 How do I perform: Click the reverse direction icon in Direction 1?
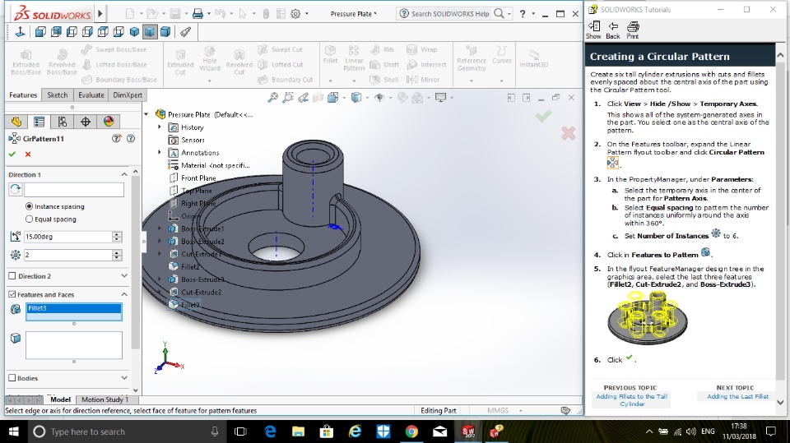pyautogui.click(x=15, y=189)
